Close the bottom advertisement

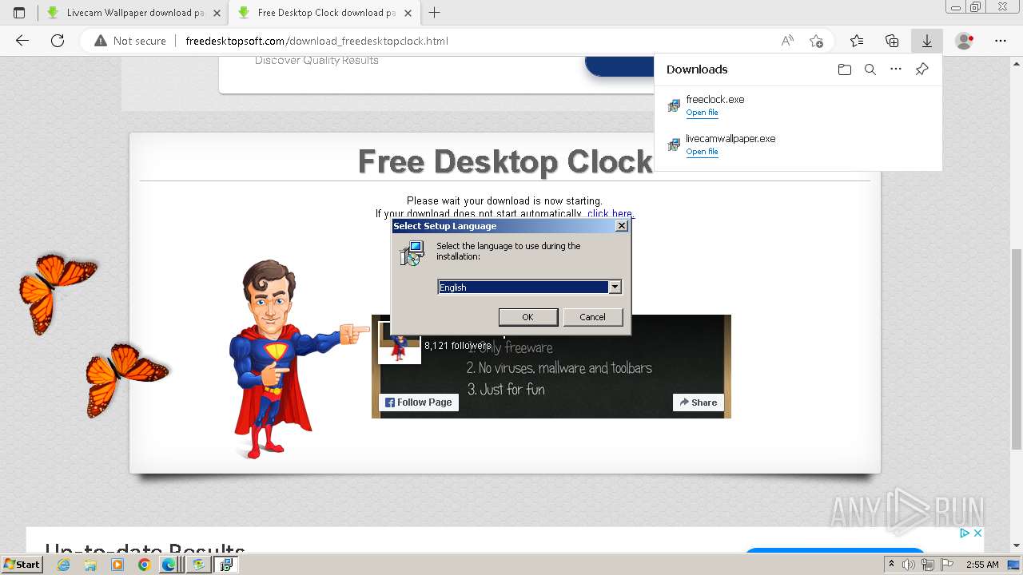977,533
